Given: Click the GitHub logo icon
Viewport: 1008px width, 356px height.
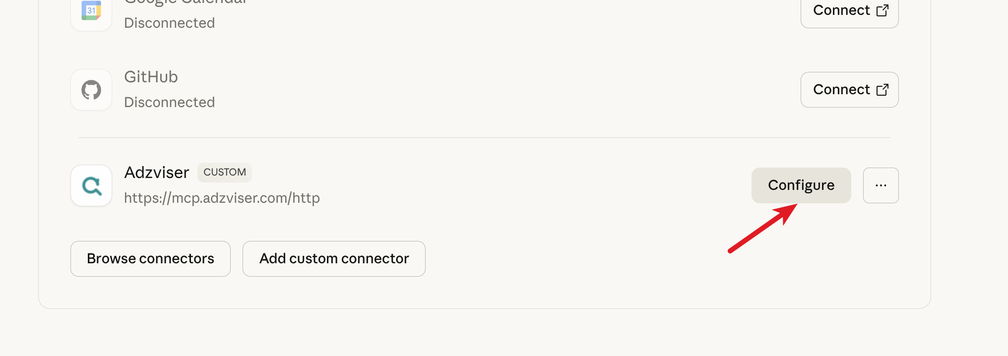Looking at the screenshot, I should 91,89.
